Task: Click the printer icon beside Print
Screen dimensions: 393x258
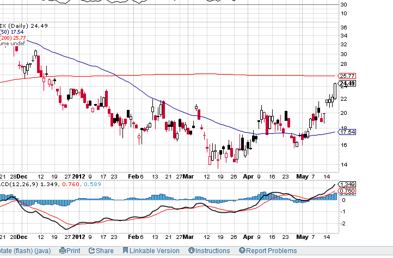Action: click(x=63, y=250)
